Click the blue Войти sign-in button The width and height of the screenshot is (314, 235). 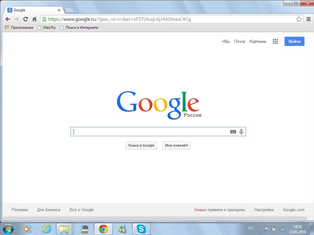294,41
